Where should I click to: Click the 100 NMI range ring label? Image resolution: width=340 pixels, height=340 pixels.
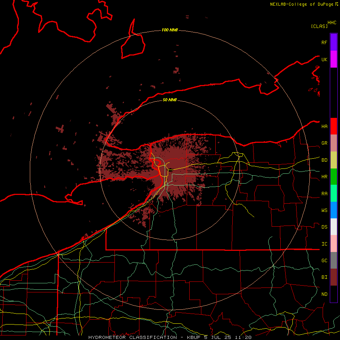(x=170, y=30)
